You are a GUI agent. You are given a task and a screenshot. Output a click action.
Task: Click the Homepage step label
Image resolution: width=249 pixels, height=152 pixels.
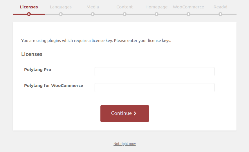pos(156,7)
